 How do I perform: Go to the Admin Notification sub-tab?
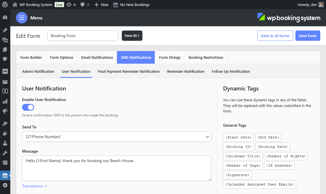pos(38,71)
